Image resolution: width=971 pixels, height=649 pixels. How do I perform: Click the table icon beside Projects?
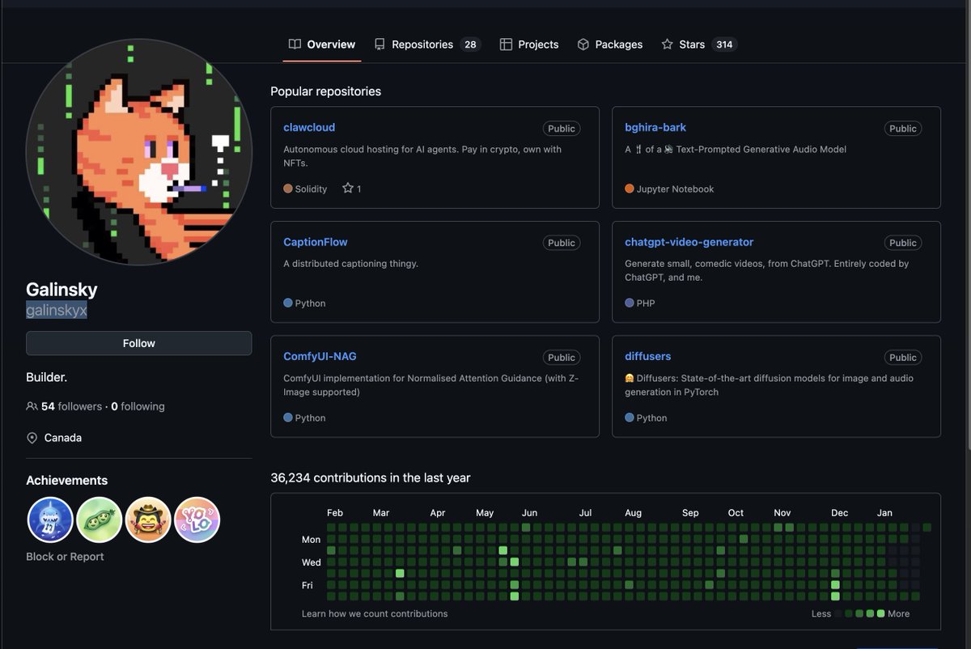tap(506, 45)
